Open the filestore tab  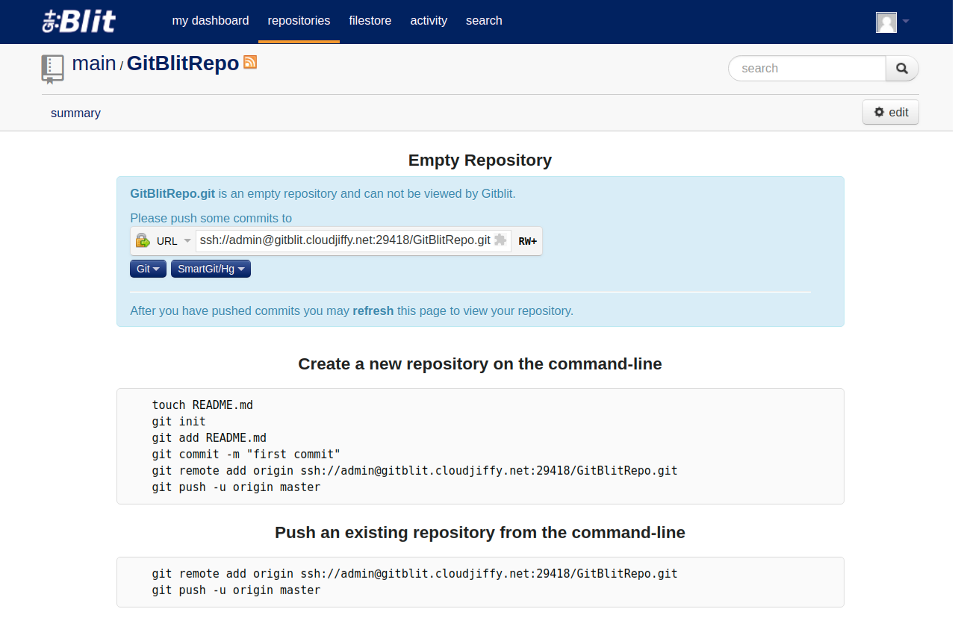[370, 21]
